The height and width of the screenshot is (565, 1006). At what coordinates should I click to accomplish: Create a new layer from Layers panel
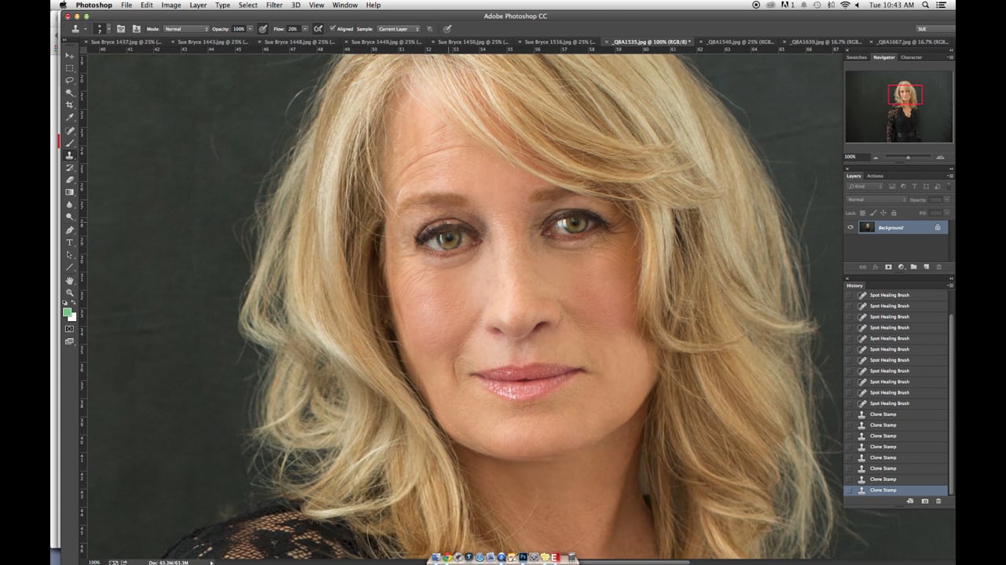point(926,267)
